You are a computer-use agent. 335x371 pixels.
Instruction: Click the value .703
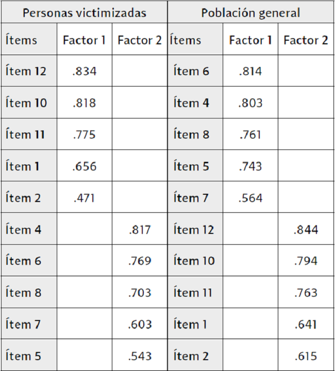pos(140,293)
